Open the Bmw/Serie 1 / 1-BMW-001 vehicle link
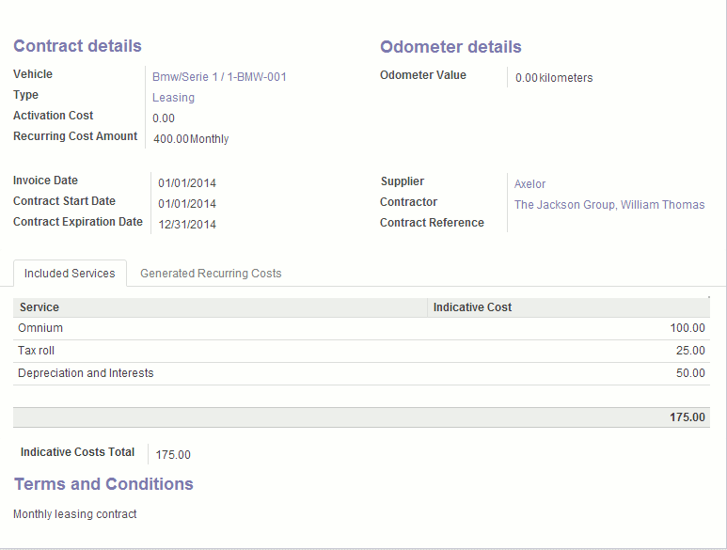This screenshot has height=550, width=727. tap(219, 77)
